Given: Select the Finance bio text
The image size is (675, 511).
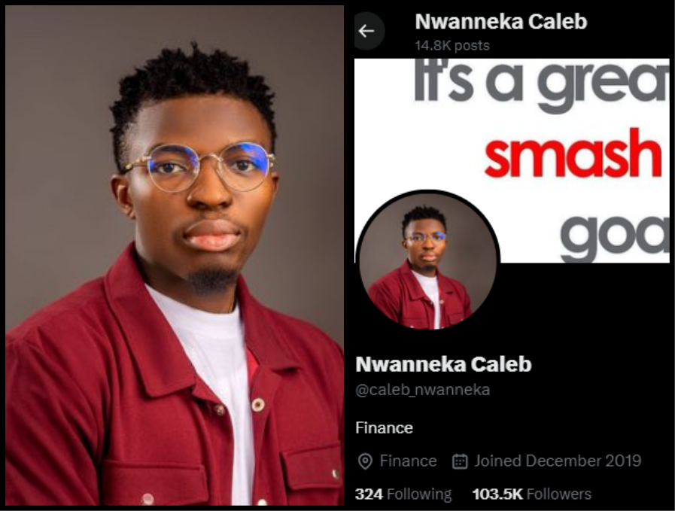Looking at the screenshot, I should pyautogui.click(x=384, y=428).
